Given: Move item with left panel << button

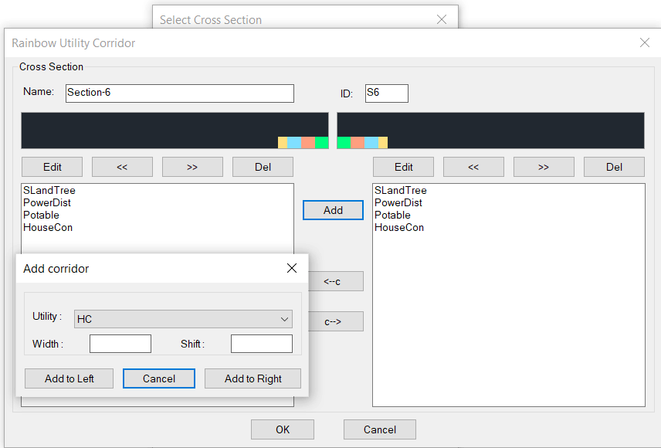Looking at the screenshot, I should click(x=122, y=167).
